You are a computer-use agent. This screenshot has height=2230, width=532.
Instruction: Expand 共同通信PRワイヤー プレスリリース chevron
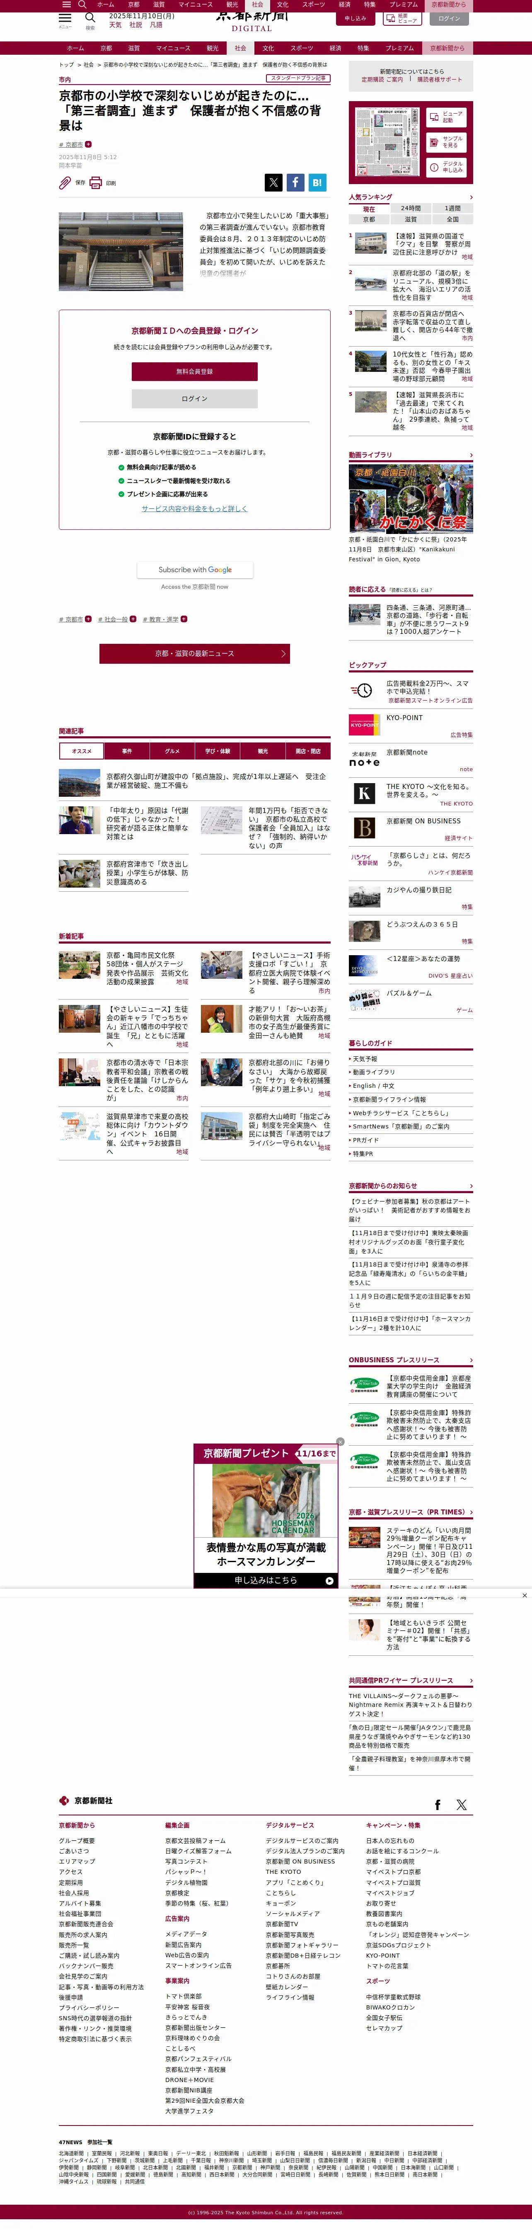[x=471, y=1680]
